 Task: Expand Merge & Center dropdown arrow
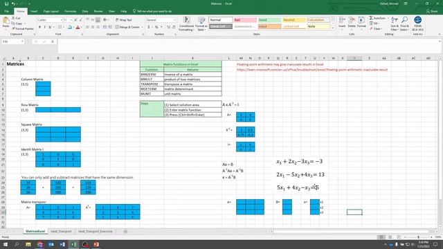pyautogui.click(x=142, y=27)
